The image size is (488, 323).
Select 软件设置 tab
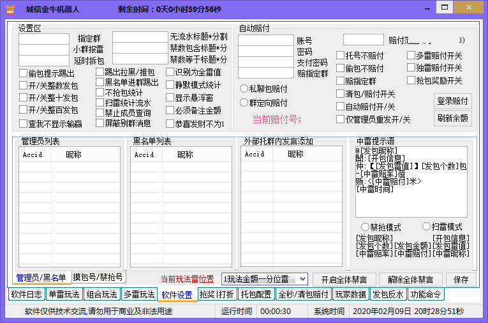tap(177, 295)
